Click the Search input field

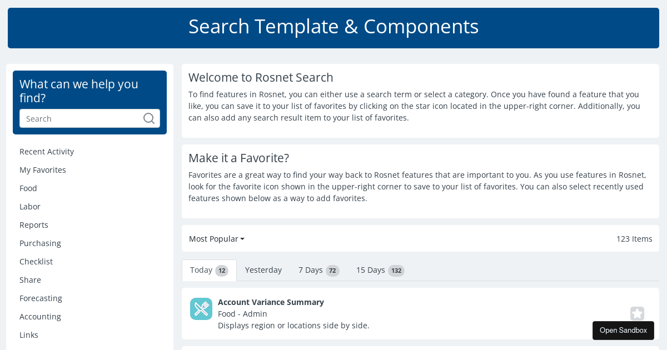pos(89,118)
